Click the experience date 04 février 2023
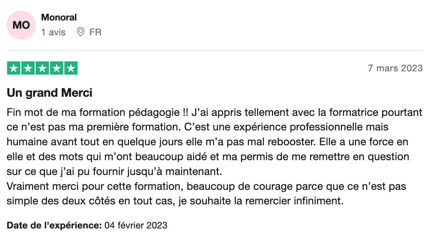This screenshot has height=241, width=437. tap(136, 226)
